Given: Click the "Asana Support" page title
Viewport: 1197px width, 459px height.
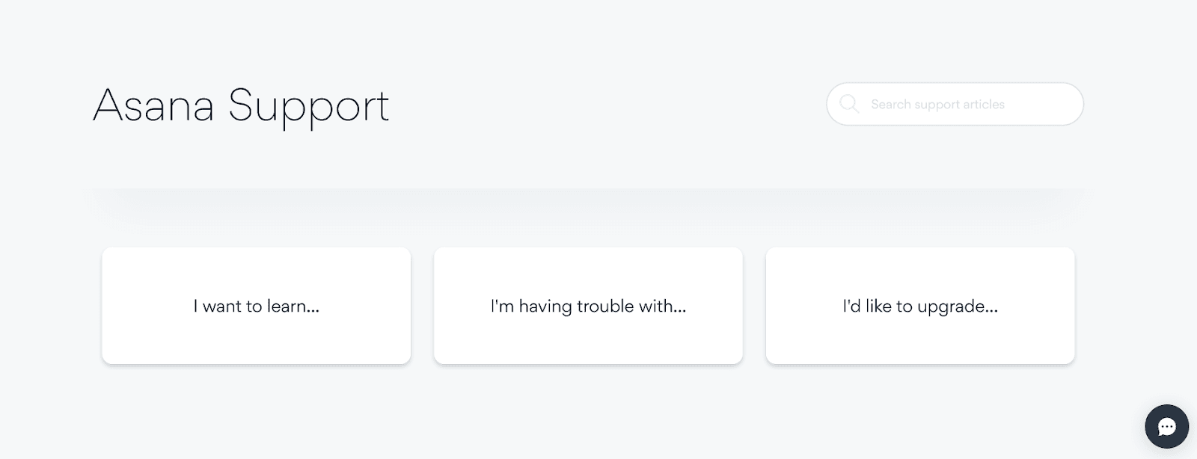Looking at the screenshot, I should tap(241, 105).
